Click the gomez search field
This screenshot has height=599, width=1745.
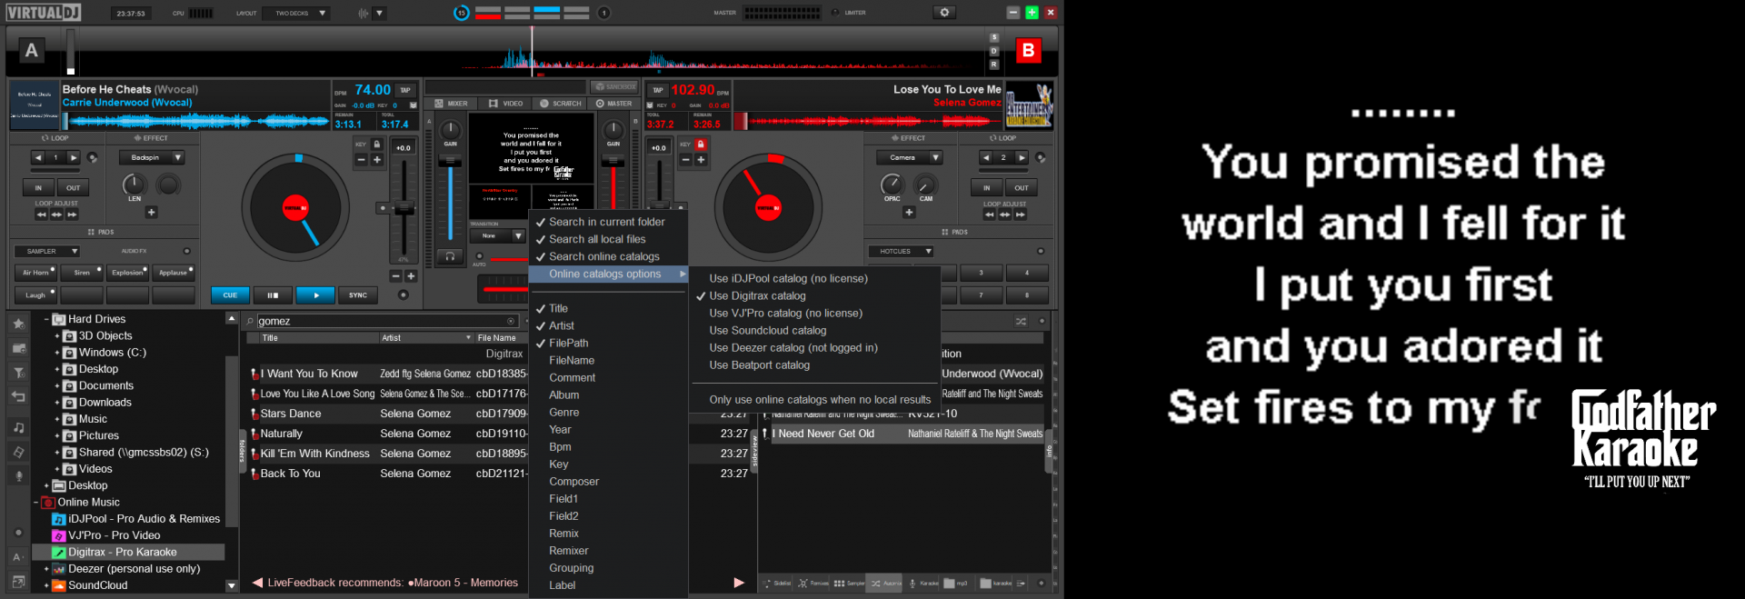[x=387, y=321]
